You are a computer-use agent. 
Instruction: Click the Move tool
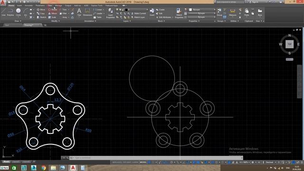click(x=41, y=9)
